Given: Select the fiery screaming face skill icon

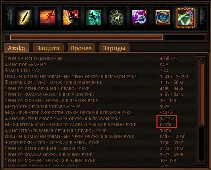Looking at the screenshot, I should tap(71, 17).
